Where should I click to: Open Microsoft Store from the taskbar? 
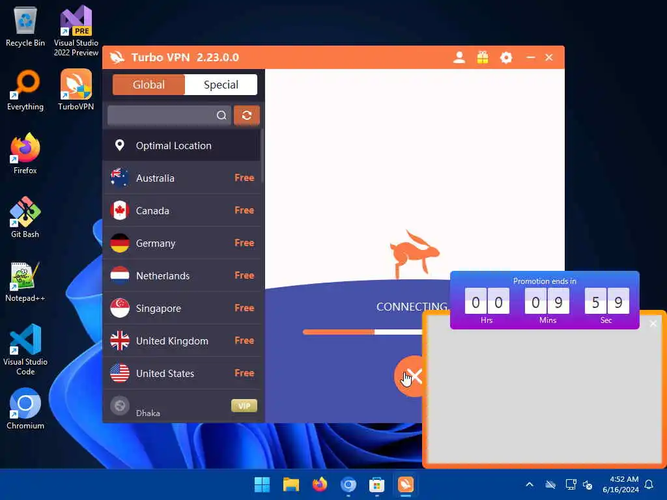tap(377, 484)
